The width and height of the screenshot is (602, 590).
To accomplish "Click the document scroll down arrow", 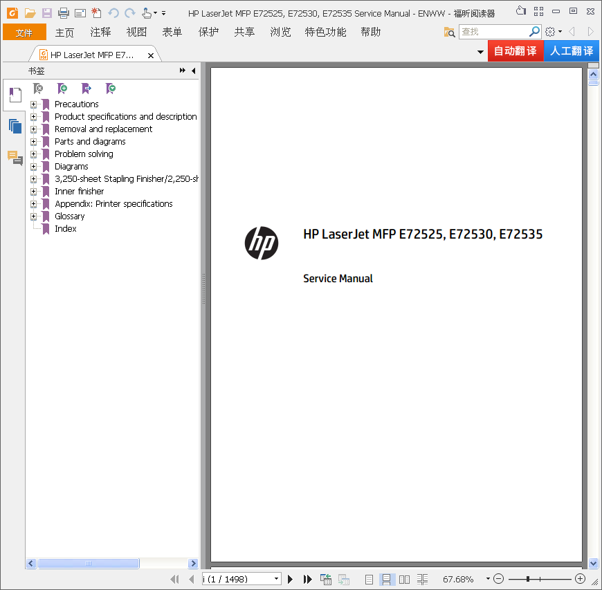I will pyautogui.click(x=594, y=563).
